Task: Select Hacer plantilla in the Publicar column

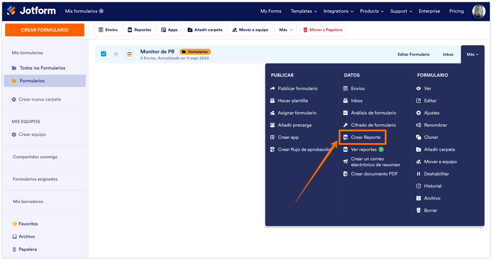Action: click(289, 101)
